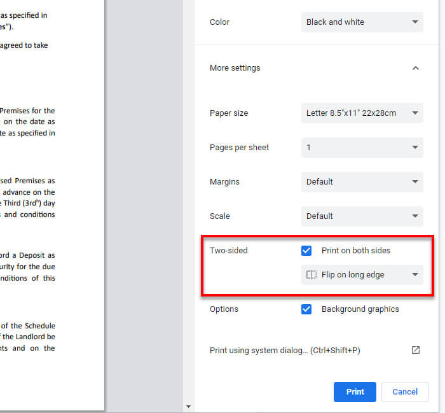The width and height of the screenshot is (445, 413).
Task: Click the Print on both sides text
Action: tap(356, 251)
